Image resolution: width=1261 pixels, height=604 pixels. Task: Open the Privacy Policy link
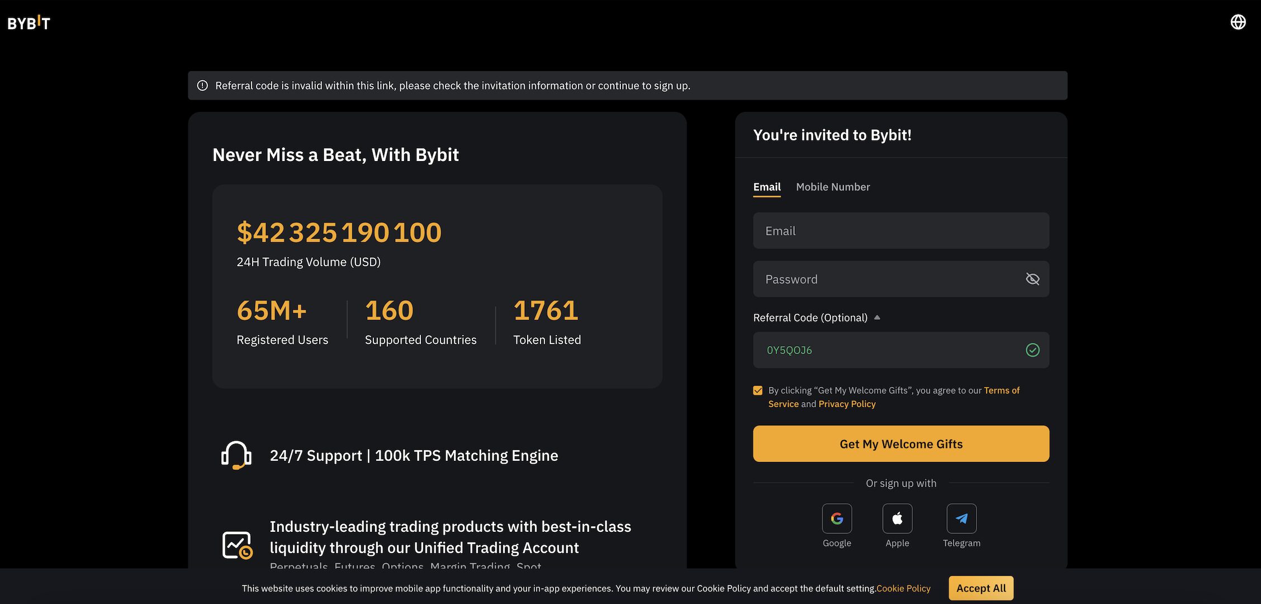[x=847, y=404]
